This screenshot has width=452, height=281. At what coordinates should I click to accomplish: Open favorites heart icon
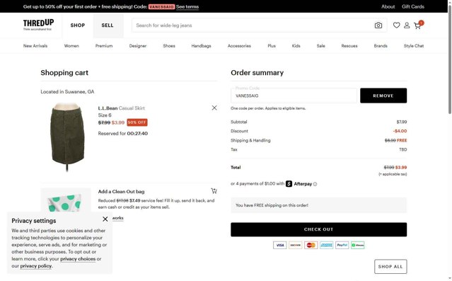point(396,25)
